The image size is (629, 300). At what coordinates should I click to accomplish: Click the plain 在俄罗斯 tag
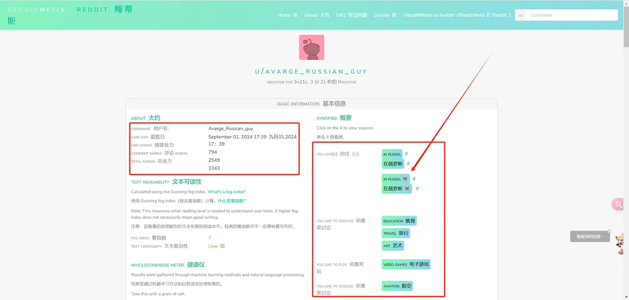393,164
